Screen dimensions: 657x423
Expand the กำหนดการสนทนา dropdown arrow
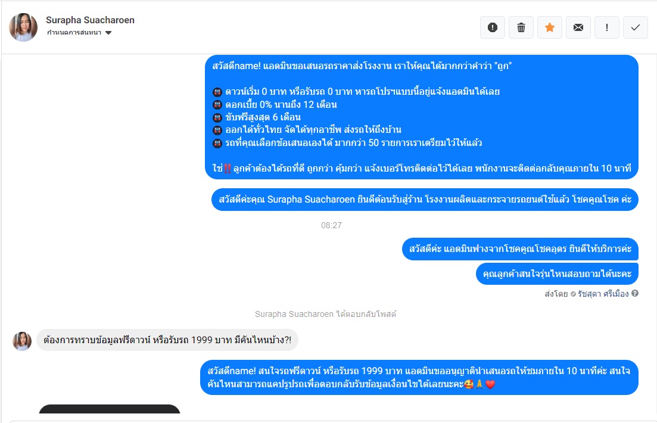[x=108, y=33]
